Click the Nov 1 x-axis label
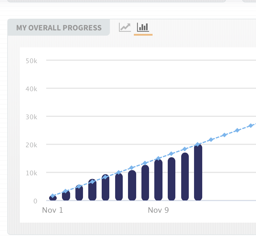This screenshot has width=256, height=239. [53, 210]
